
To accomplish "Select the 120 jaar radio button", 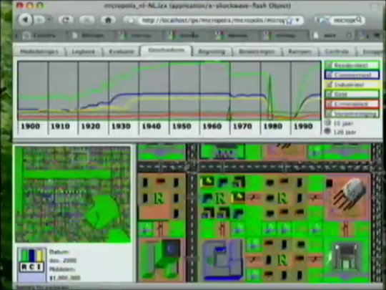I will [x=327, y=132].
